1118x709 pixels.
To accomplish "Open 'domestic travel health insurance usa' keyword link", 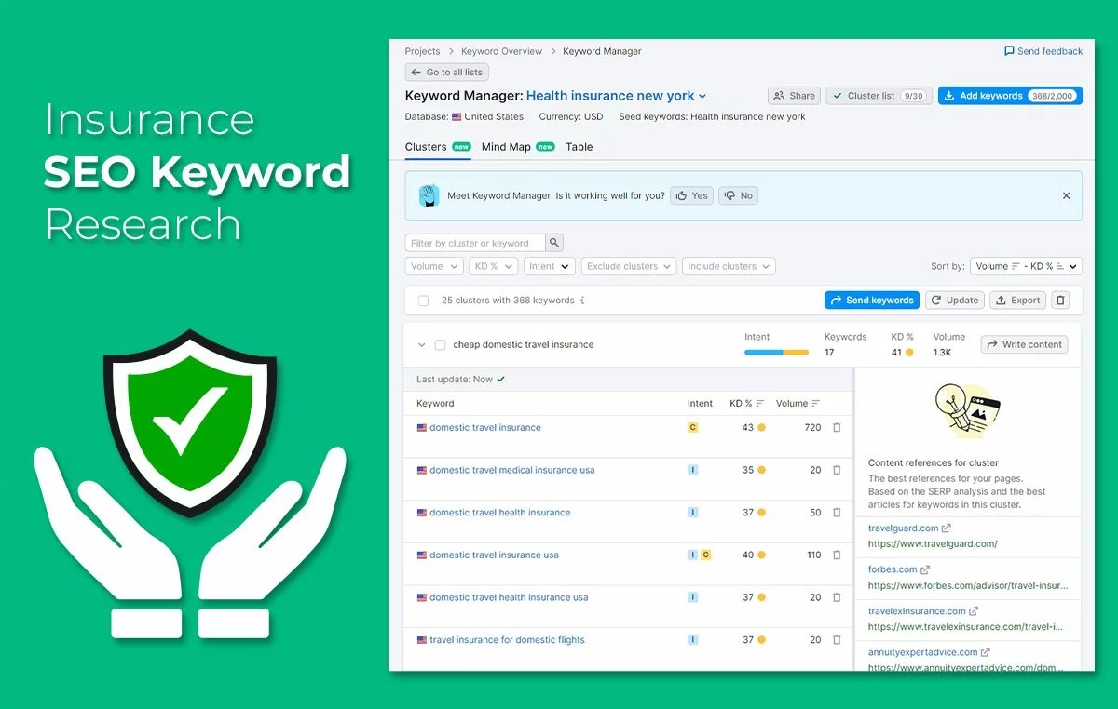I will pyautogui.click(x=509, y=598).
